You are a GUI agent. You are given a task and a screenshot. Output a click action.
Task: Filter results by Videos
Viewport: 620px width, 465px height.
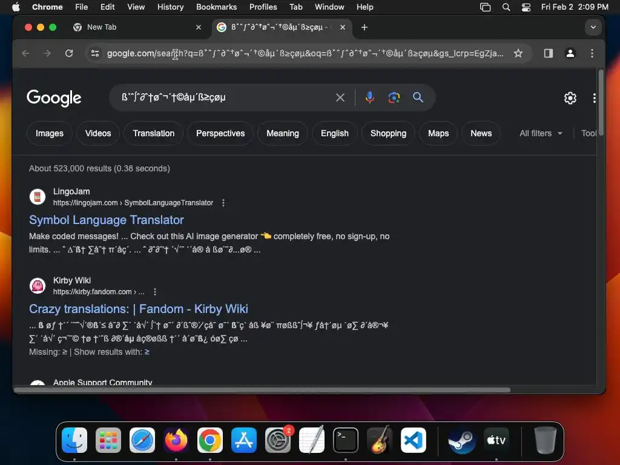tap(98, 134)
